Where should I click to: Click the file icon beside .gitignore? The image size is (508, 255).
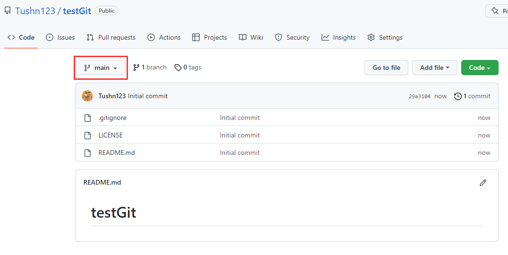[x=87, y=118]
